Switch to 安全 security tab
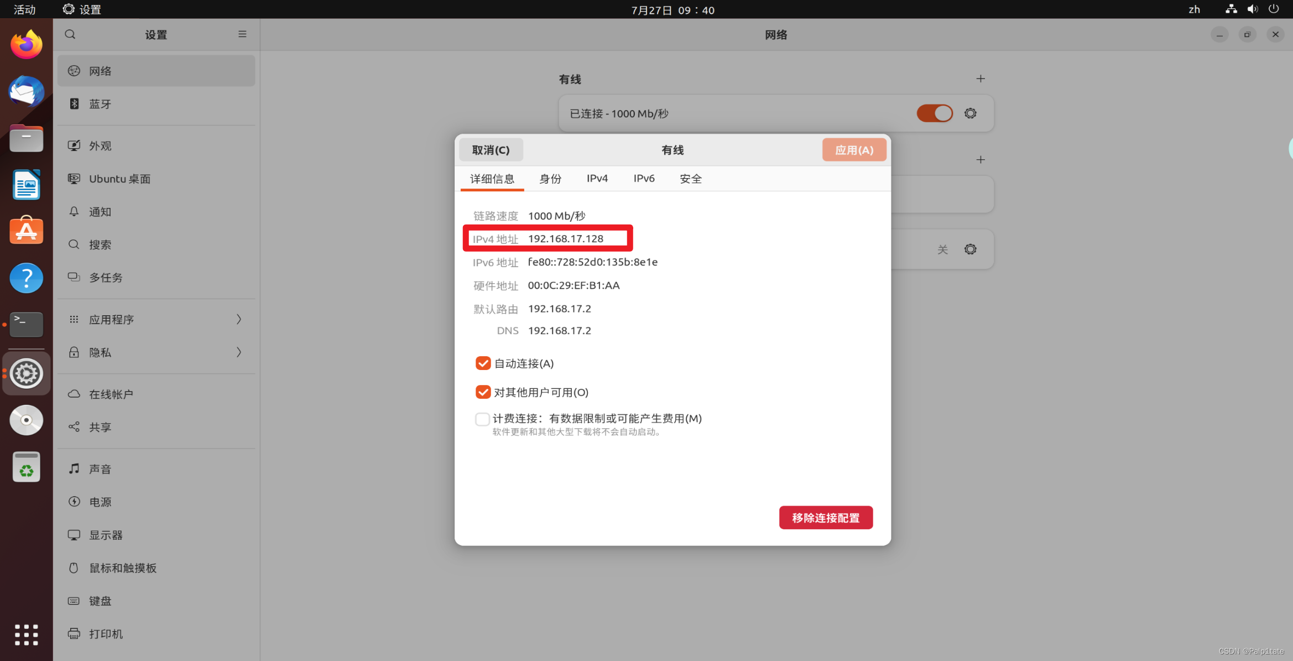The image size is (1293, 661). pos(691,179)
